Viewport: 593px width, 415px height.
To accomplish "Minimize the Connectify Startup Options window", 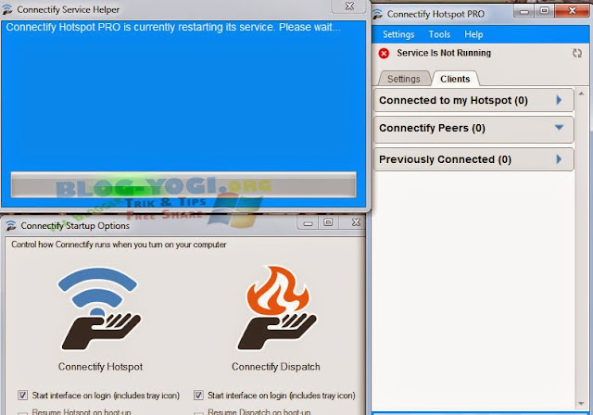I will pos(309,222).
